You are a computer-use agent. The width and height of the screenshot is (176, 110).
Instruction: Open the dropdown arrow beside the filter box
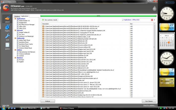pos(154,20)
